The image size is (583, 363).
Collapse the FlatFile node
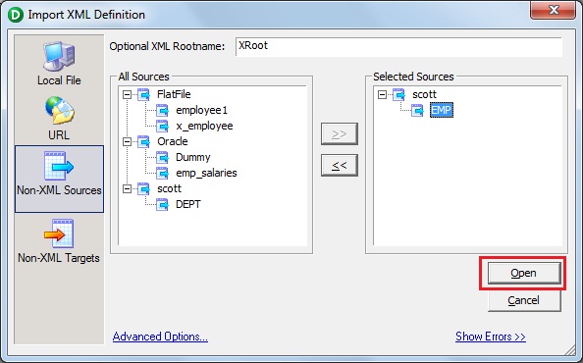click(x=128, y=95)
